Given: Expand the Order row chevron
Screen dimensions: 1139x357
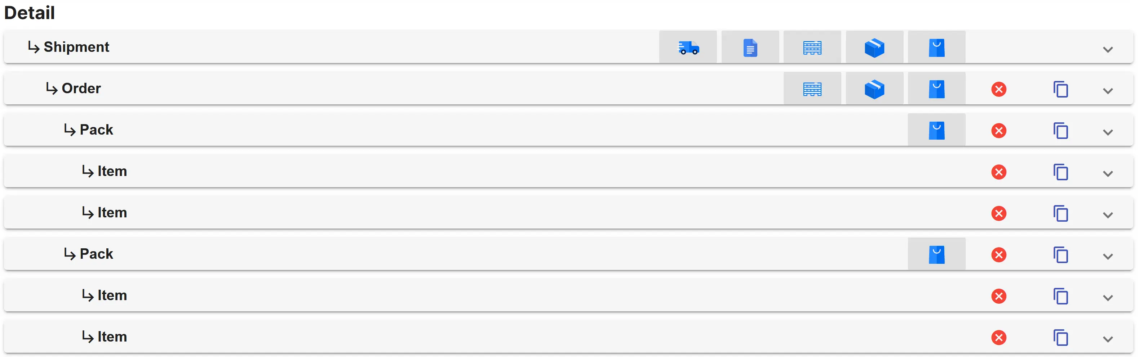Looking at the screenshot, I should [x=1108, y=91].
